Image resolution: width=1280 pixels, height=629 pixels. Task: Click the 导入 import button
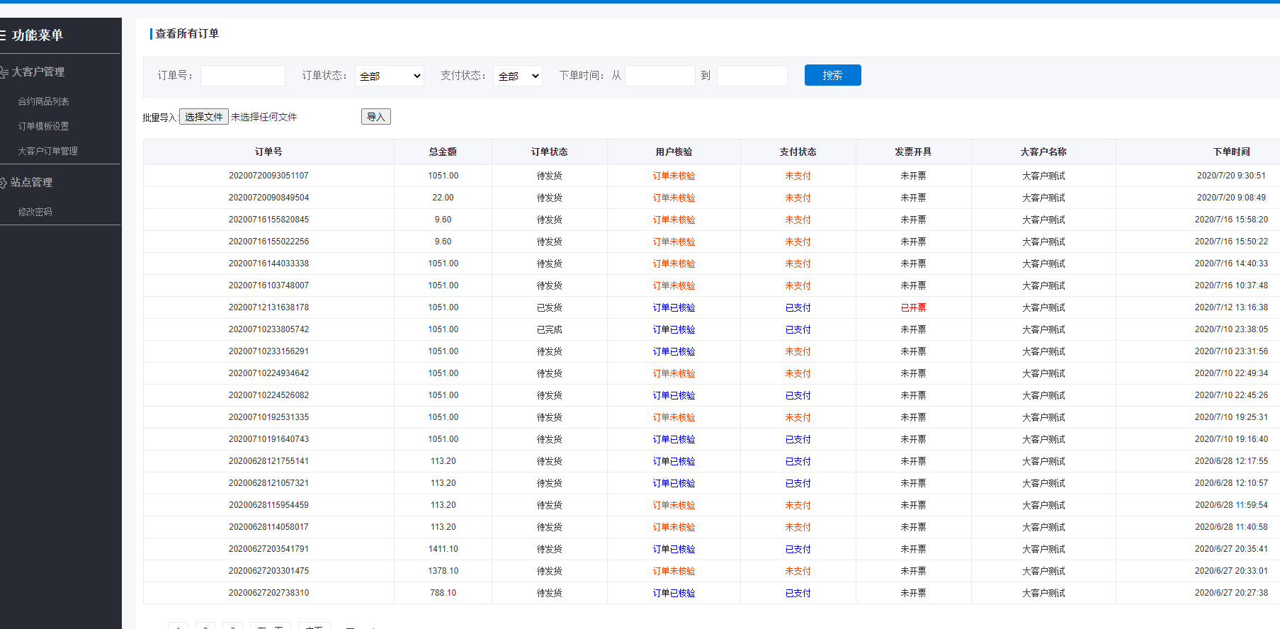(376, 117)
